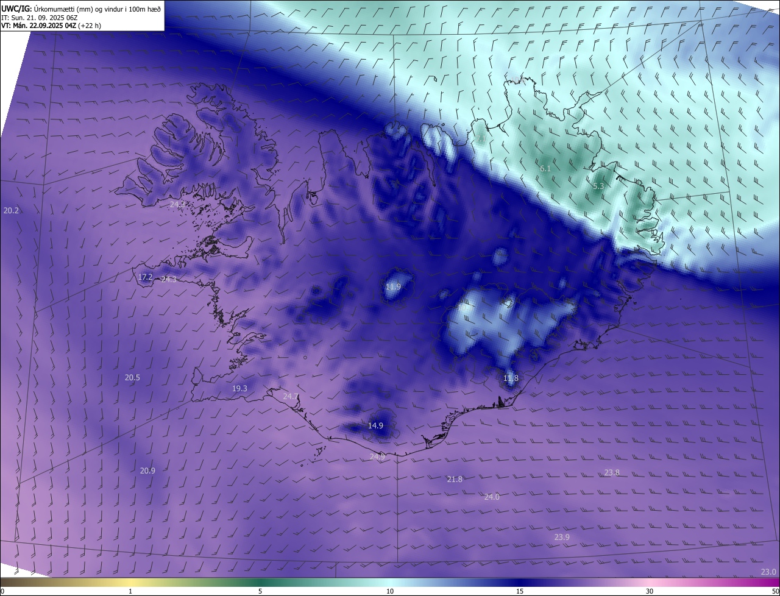780x596 pixels.
Task: Click the map value 24.9
Action: [377, 456]
